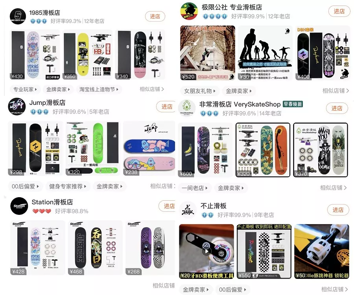Open the 一间老店 tag
The height and width of the screenshot is (295, 354).
[194, 188]
